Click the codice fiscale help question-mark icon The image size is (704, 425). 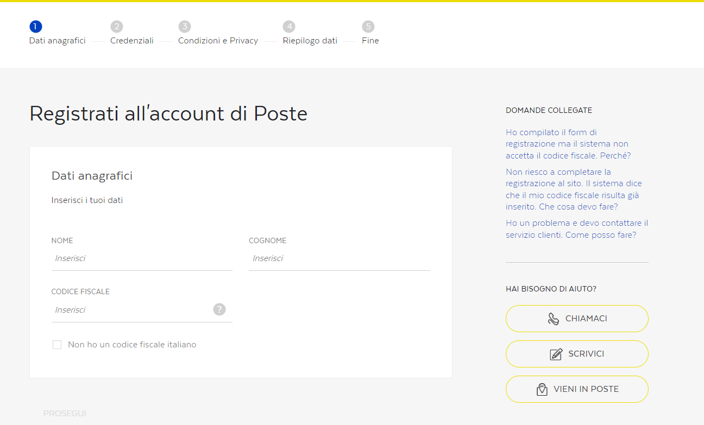219,309
